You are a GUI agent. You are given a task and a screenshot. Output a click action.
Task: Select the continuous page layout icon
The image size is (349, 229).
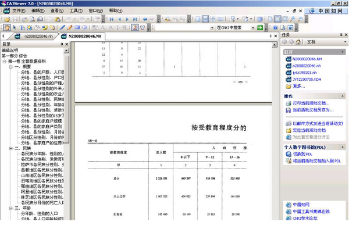coord(205,19)
